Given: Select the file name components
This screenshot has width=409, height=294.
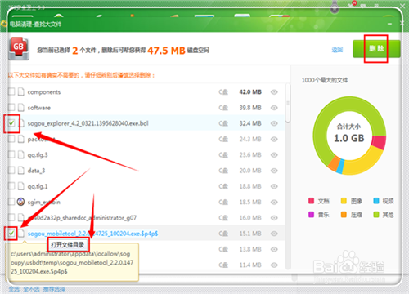Looking at the screenshot, I should (x=44, y=92).
